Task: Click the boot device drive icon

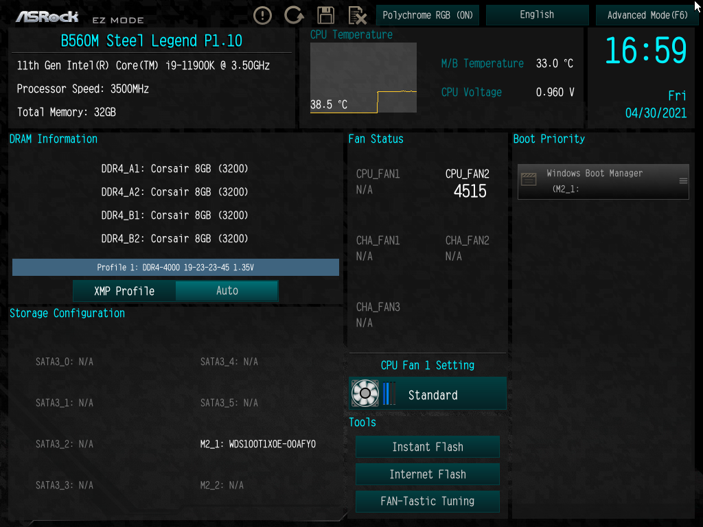Action: tap(529, 180)
